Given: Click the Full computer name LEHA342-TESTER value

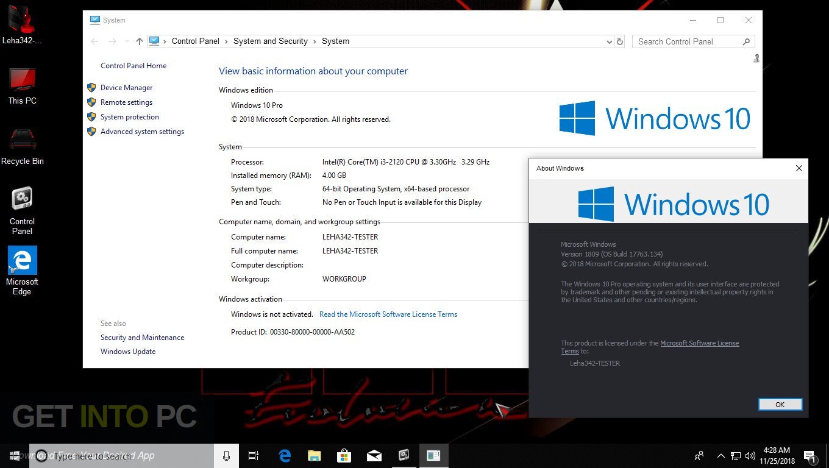Looking at the screenshot, I should [x=350, y=251].
